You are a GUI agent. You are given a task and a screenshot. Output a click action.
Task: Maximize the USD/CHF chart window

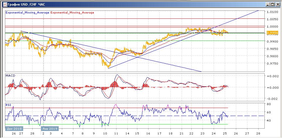[x=273, y=4]
